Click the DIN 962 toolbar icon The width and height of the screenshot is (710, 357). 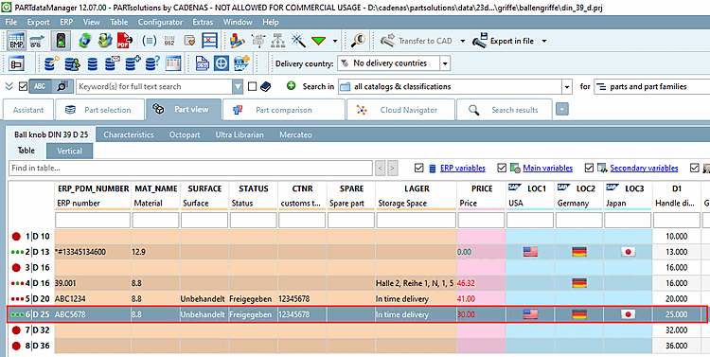(x=169, y=41)
